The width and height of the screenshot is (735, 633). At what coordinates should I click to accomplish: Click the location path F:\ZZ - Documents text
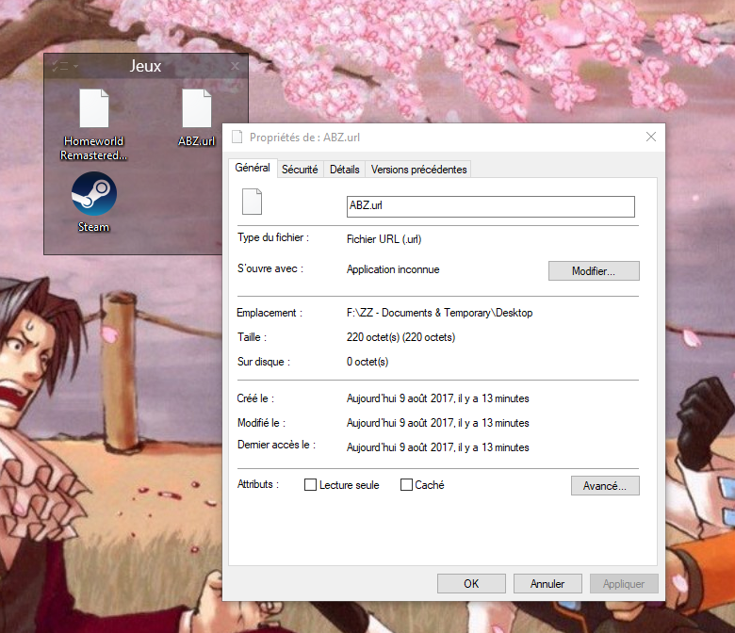(x=439, y=313)
